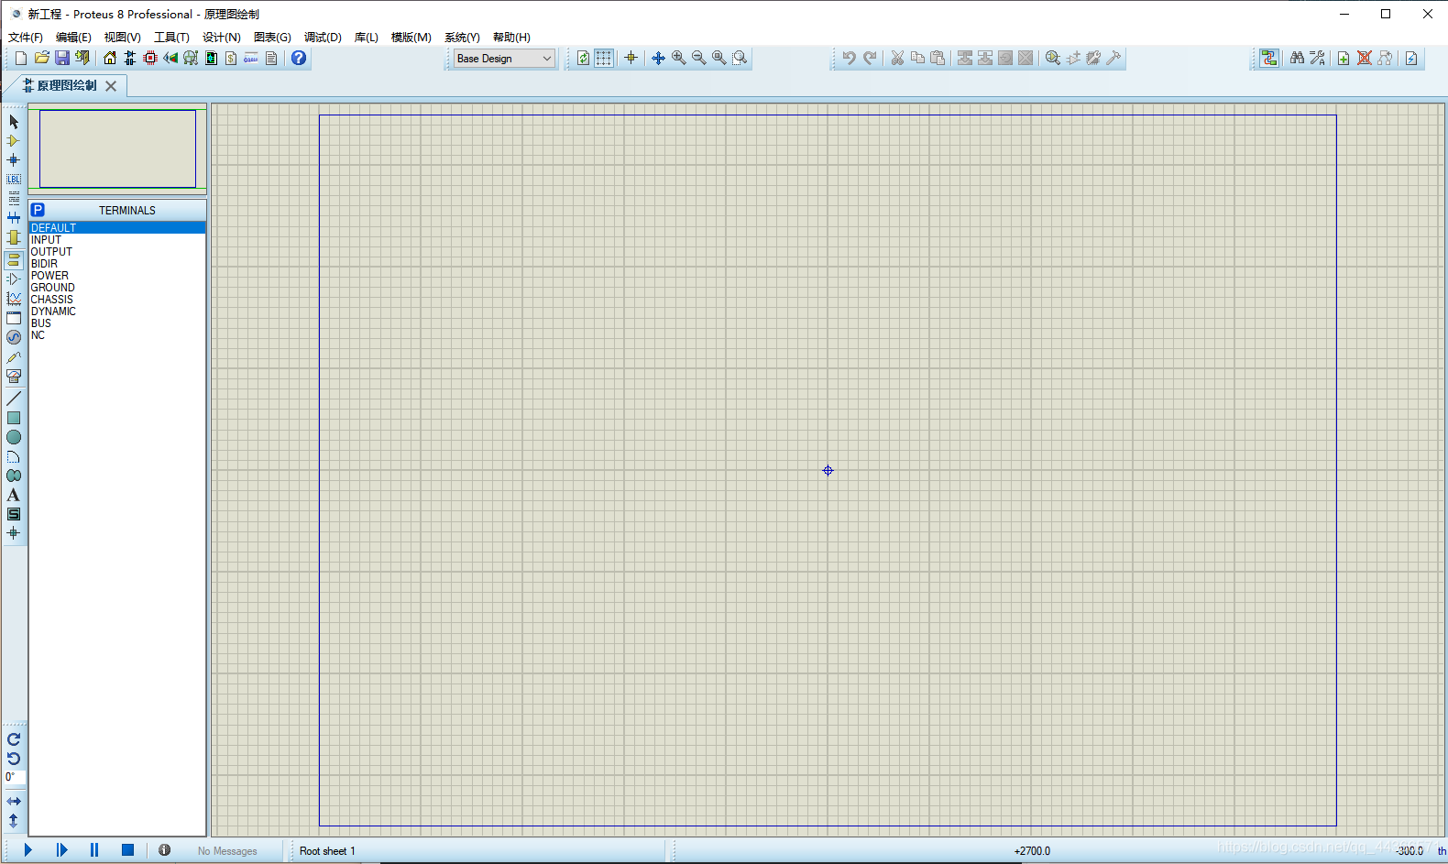
Task: Rotate clockwise using the rotation button
Action: [x=14, y=739]
